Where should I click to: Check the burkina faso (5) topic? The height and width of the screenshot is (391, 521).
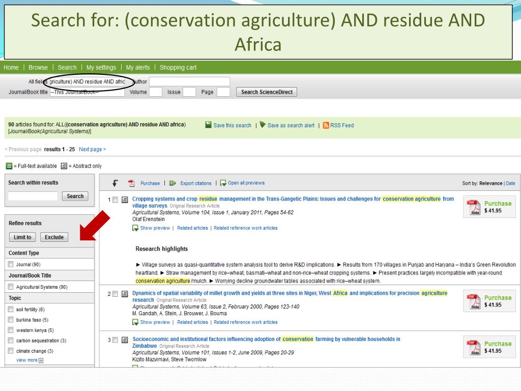[x=11, y=320]
